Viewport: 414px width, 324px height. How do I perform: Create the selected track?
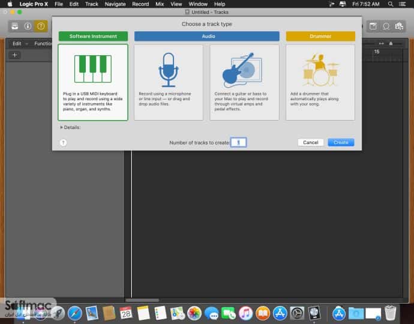click(x=341, y=142)
